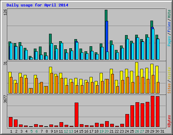The height and width of the screenshot is (135, 173).
Task: Click the 'KBytes' legend label
Action: [x=169, y=121]
